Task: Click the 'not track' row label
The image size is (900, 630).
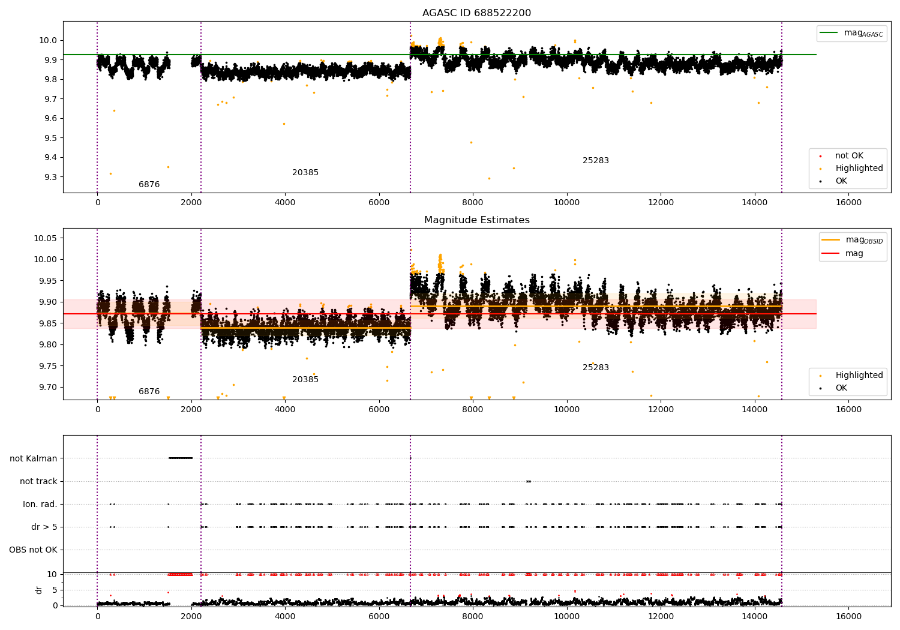Action: coord(38,481)
